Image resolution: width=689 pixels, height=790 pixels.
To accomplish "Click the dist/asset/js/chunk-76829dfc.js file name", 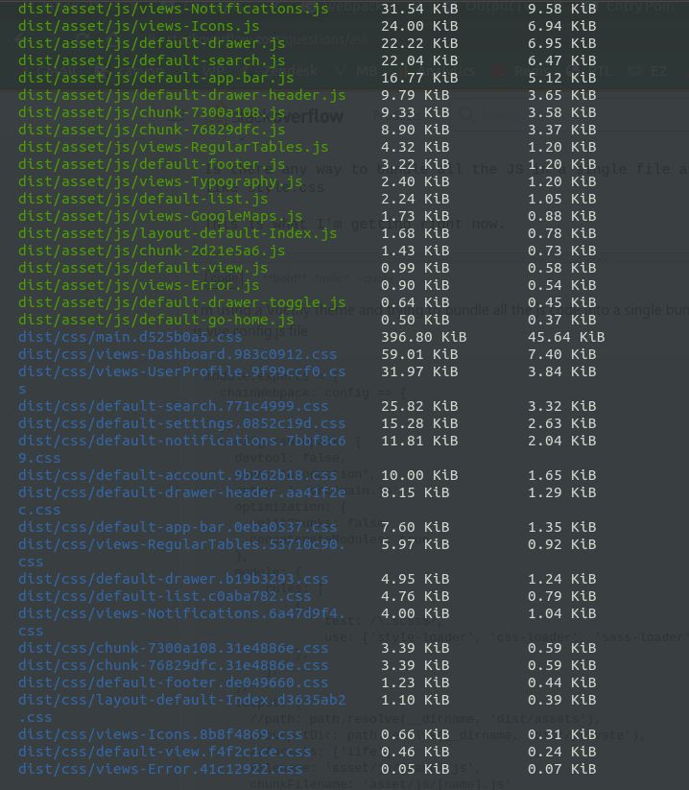I will (x=152, y=130).
